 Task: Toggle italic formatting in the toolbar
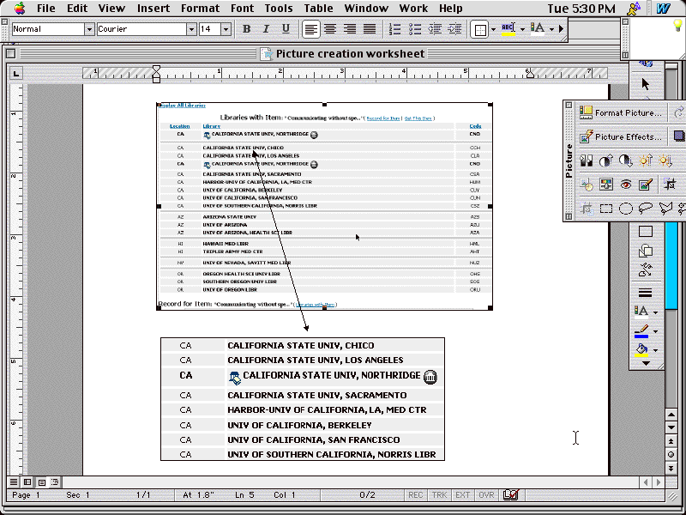pos(266,29)
